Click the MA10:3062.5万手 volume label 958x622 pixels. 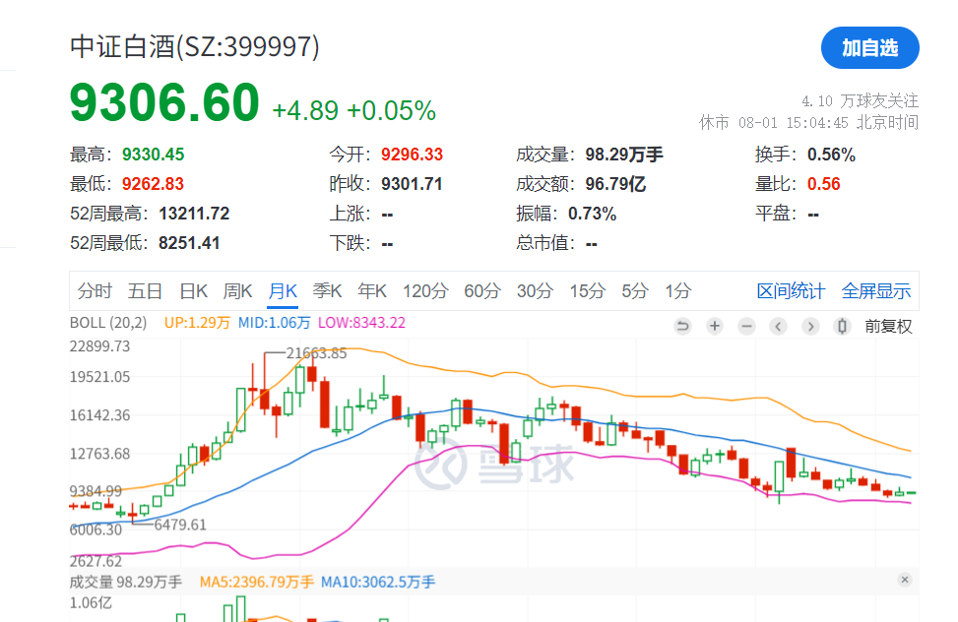tap(378, 583)
